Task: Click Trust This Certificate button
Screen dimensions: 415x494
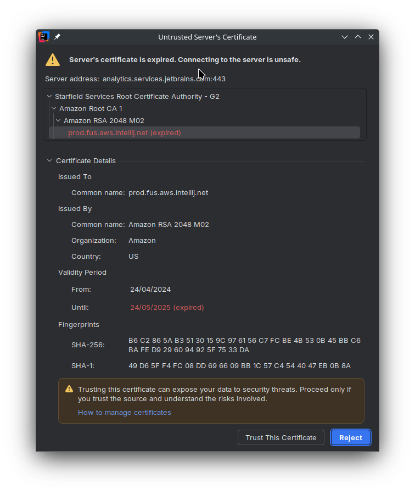Action: [x=281, y=437]
